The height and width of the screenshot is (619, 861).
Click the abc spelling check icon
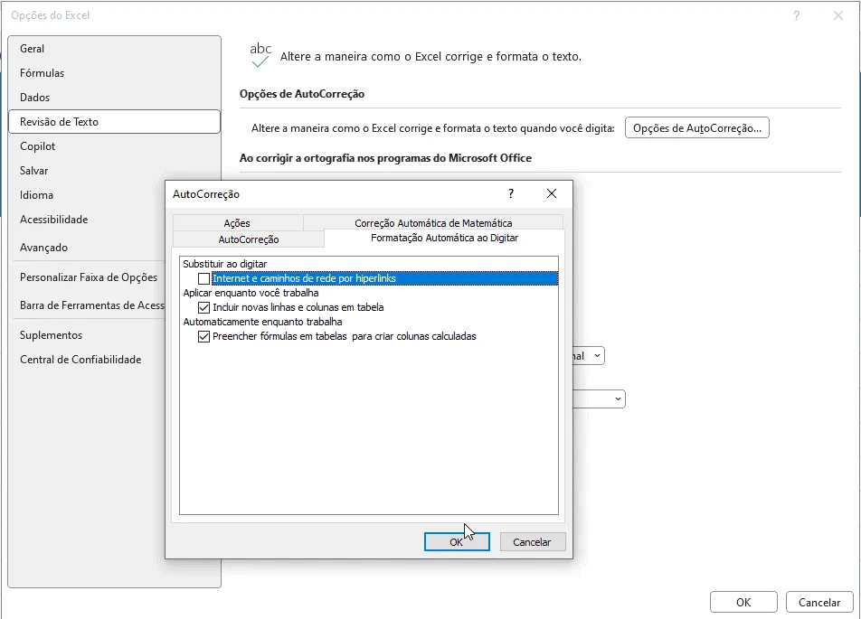(260, 55)
